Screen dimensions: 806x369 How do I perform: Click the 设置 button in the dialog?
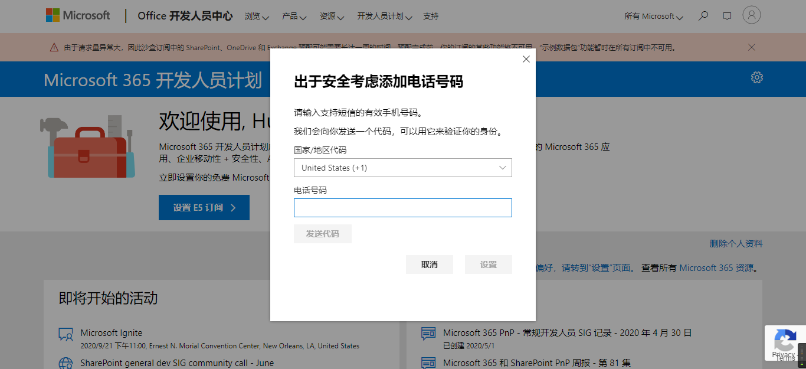tap(489, 264)
